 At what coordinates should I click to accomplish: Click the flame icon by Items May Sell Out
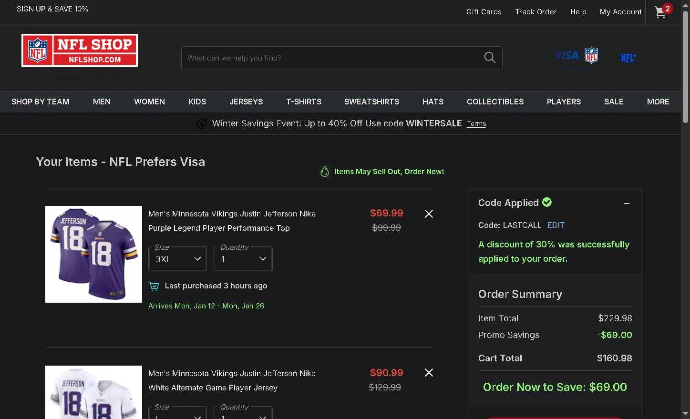325,172
